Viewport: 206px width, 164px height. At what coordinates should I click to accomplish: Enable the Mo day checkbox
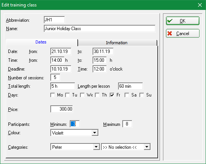pyautogui.click(x=53, y=95)
